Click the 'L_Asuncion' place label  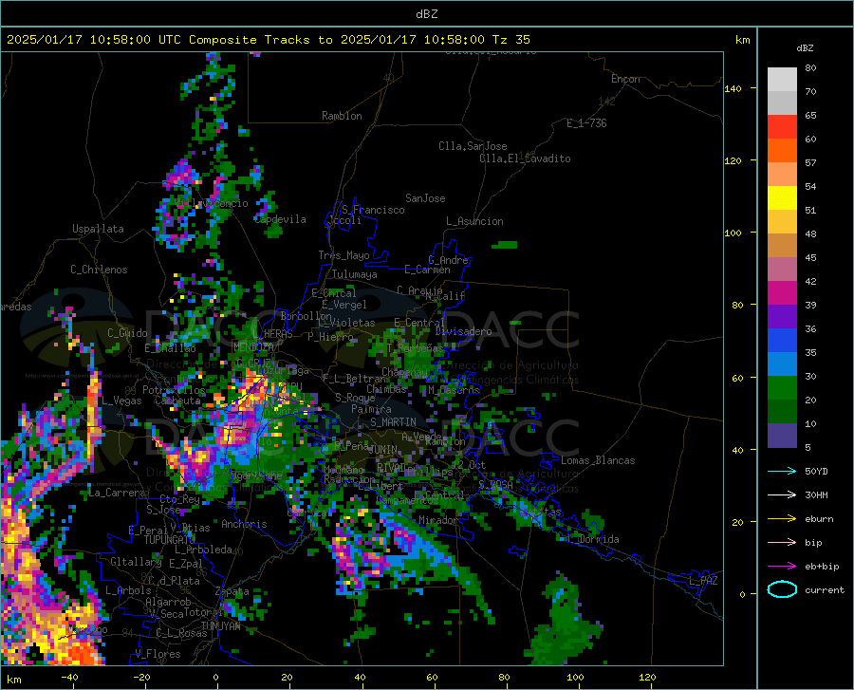tap(474, 221)
